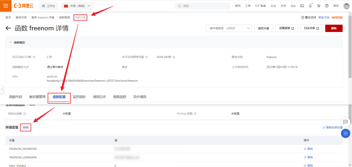Expand the 版本或别名 LATEST dropdown

(229, 28)
